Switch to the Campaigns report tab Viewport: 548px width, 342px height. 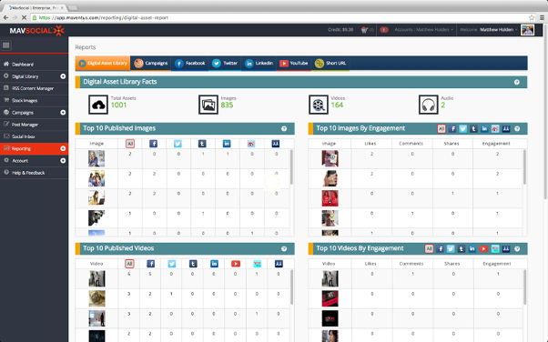click(150, 64)
